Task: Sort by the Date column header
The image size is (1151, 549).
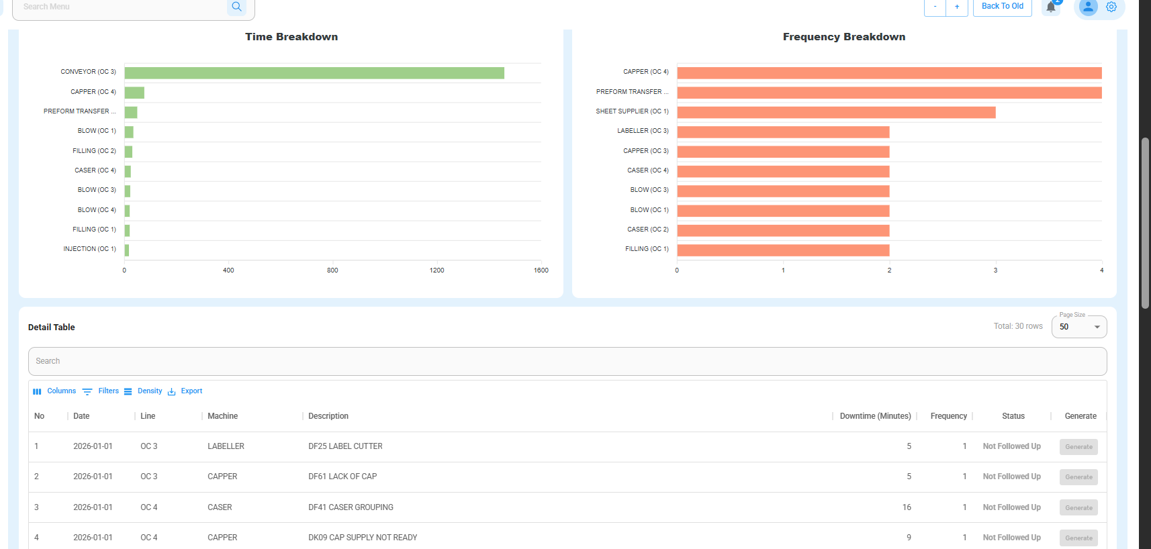Action: click(81, 416)
